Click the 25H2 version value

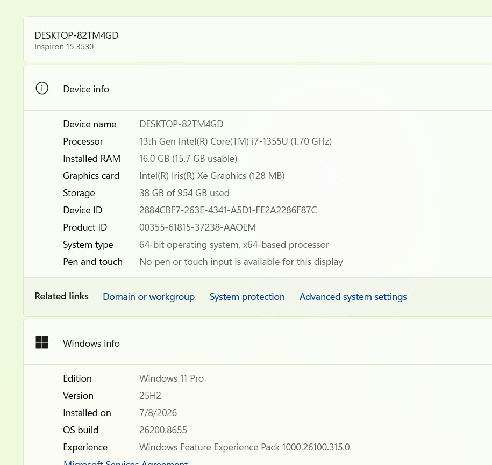151,396
